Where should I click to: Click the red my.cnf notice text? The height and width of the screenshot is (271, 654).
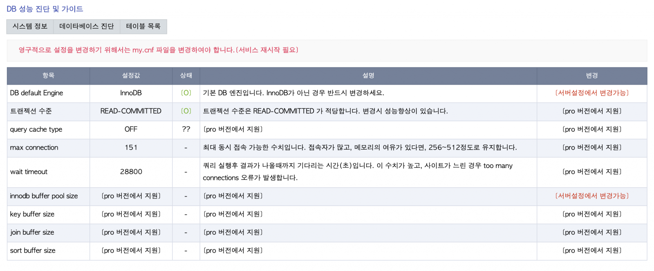[159, 50]
